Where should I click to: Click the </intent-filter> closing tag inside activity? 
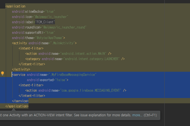[x=32, y=64]
